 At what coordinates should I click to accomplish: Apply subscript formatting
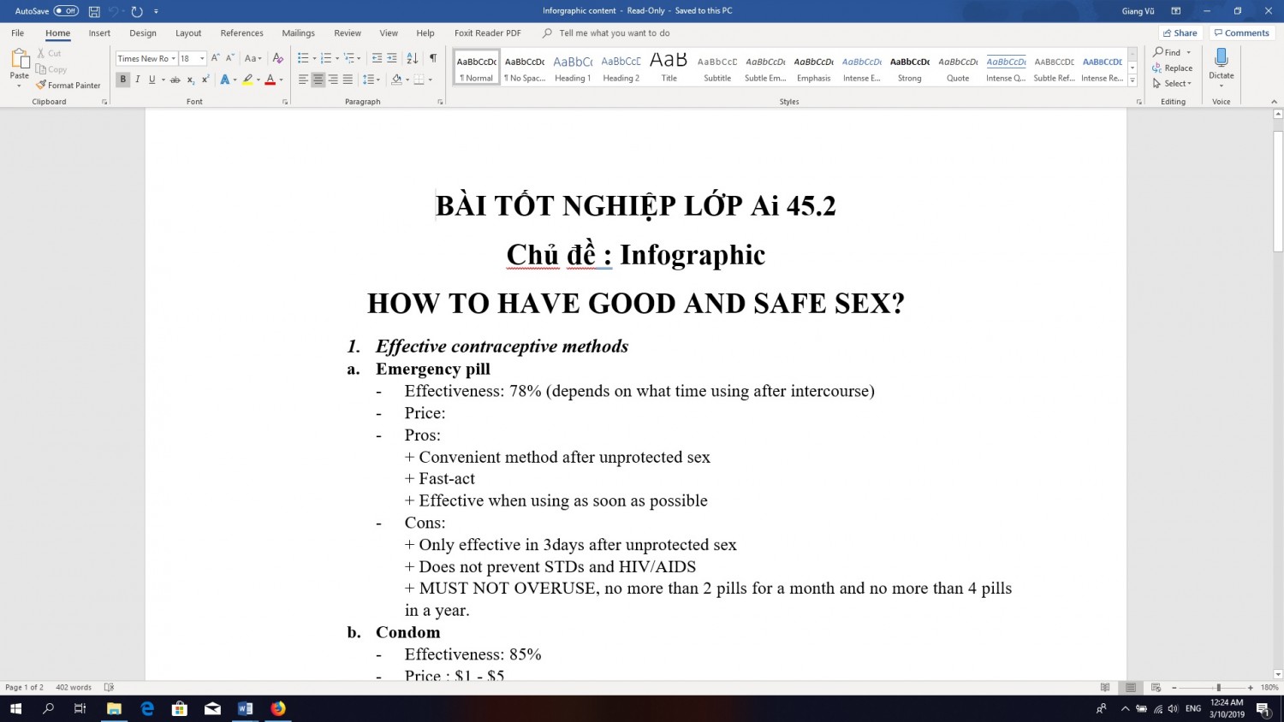(x=191, y=80)
